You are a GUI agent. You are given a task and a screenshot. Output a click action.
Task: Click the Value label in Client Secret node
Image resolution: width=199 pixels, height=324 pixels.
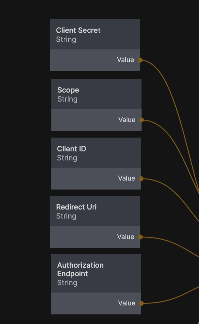[125, 60]
